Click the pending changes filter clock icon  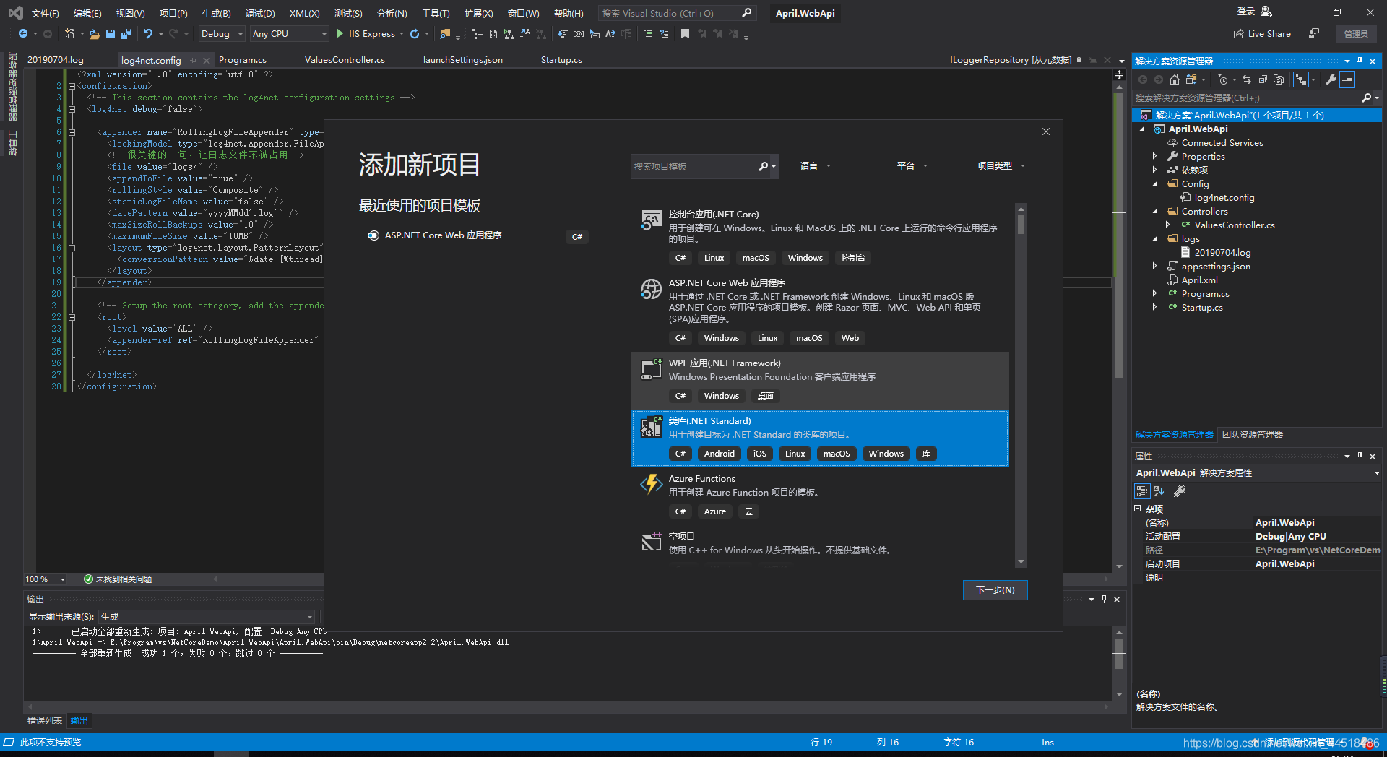coord(1222,79)
